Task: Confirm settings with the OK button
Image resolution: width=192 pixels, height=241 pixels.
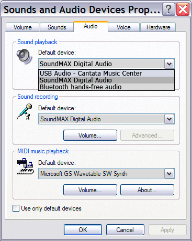Action: (x=83, y=230)
